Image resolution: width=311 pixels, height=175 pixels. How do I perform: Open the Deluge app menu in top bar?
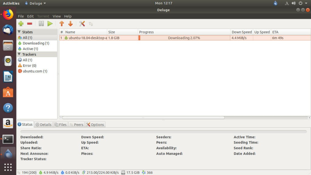click(35, 3)
